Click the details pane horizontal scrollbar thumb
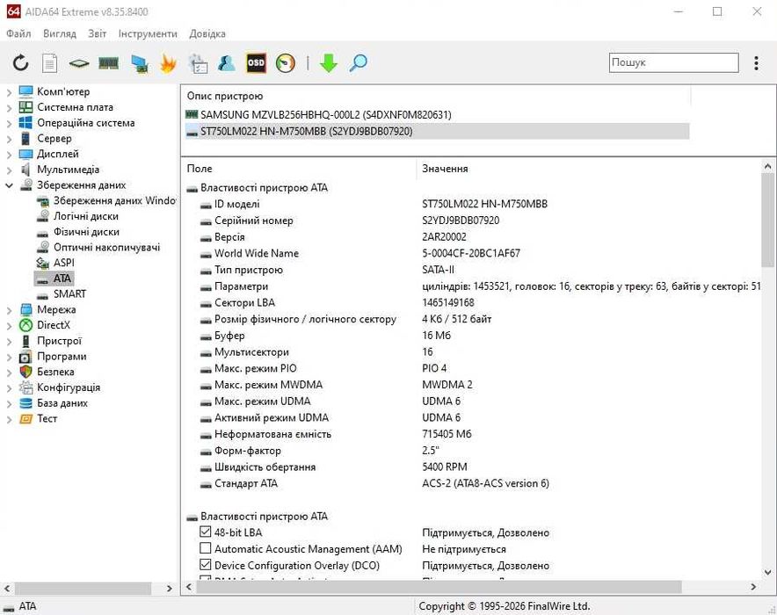This screenshot has width=777, height=615. 439,587
